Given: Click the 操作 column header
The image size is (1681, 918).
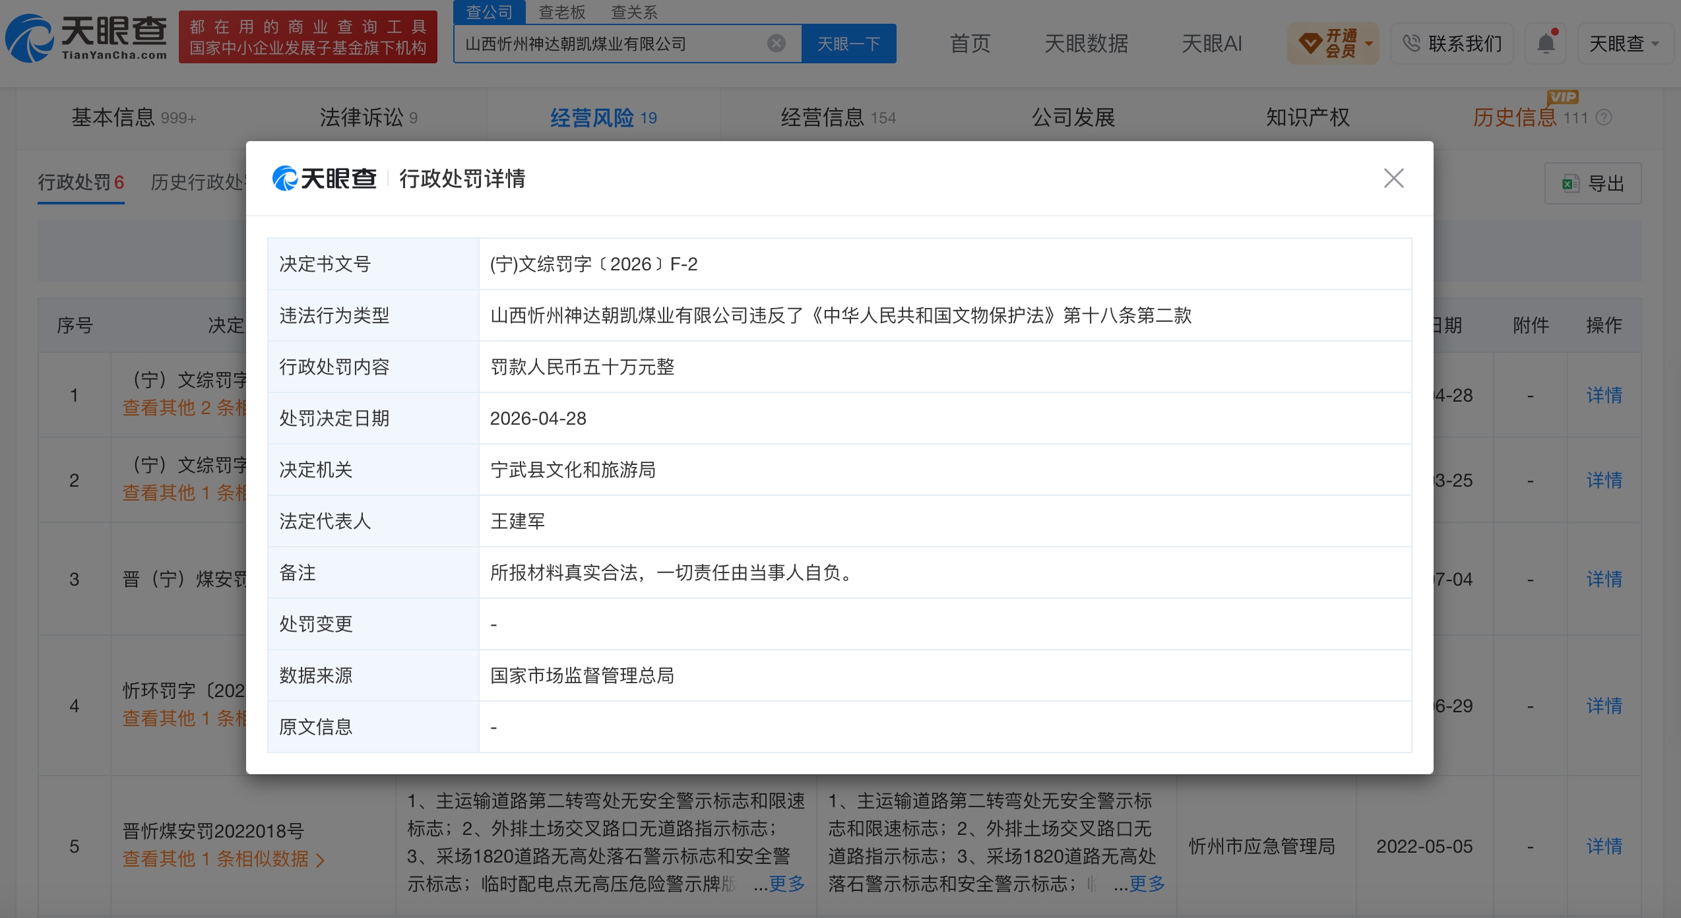Looking at the screenshot, I should coord(1604,325).
